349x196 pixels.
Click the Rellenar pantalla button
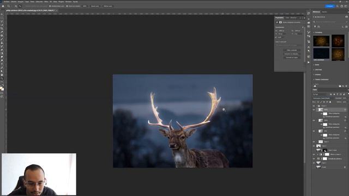(108, 6)
